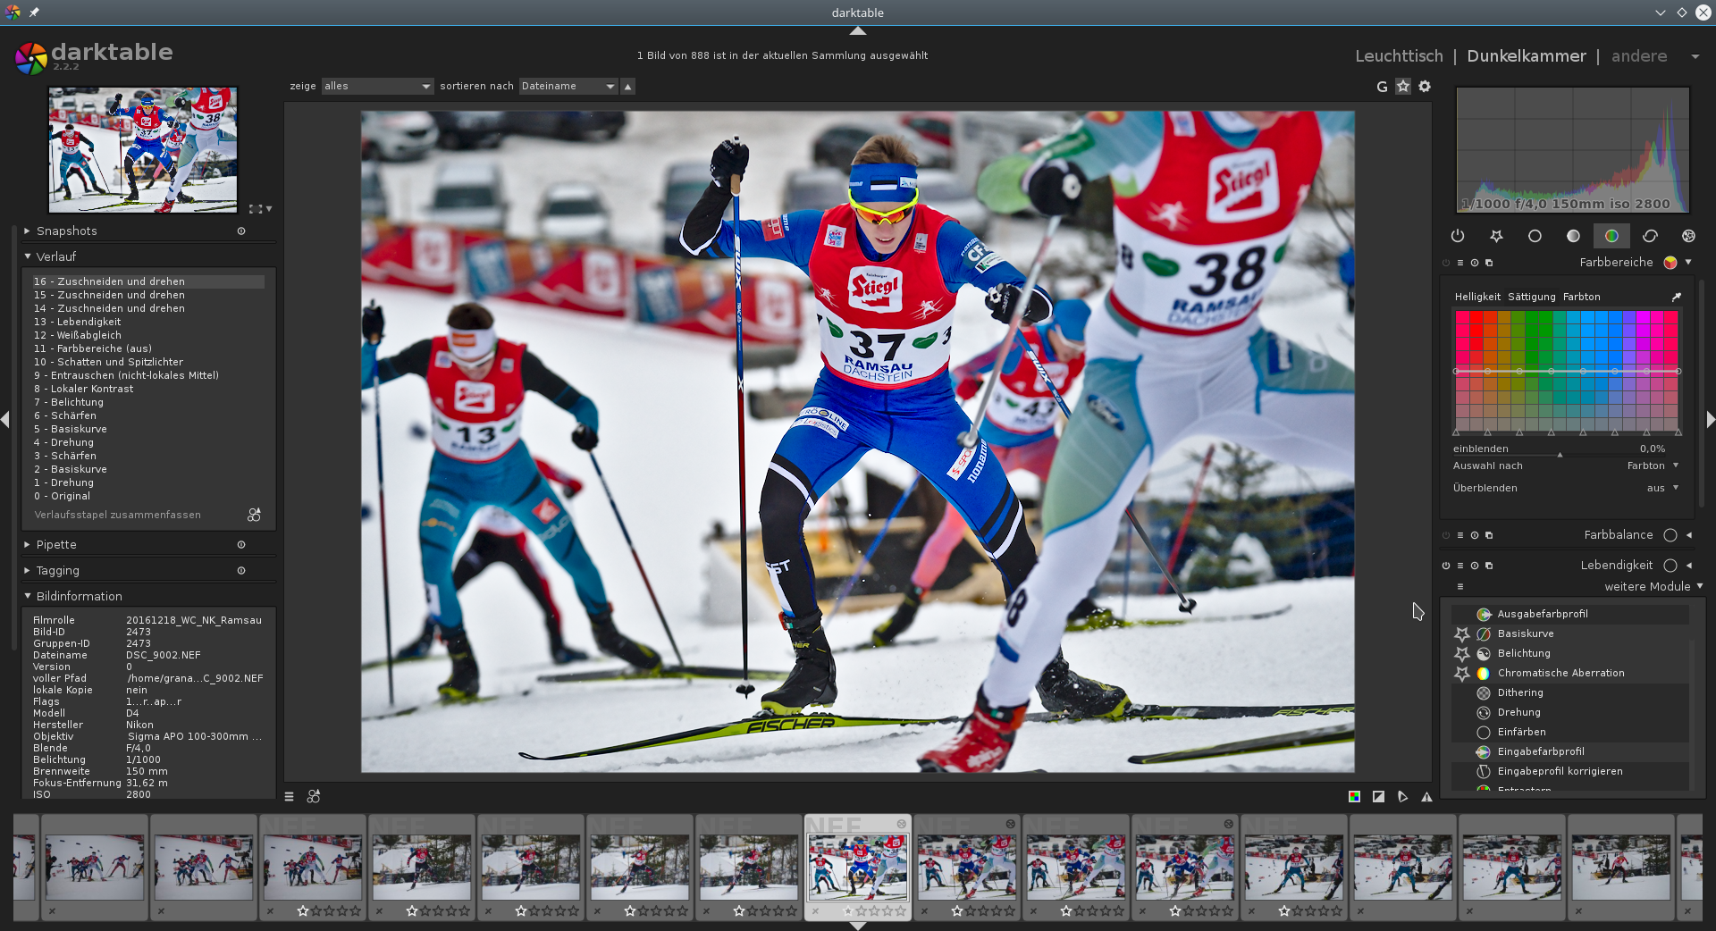Screen dimensions: 1716x931
Task: Toggle the gamut check warning icon
Action: [1426, 797]
